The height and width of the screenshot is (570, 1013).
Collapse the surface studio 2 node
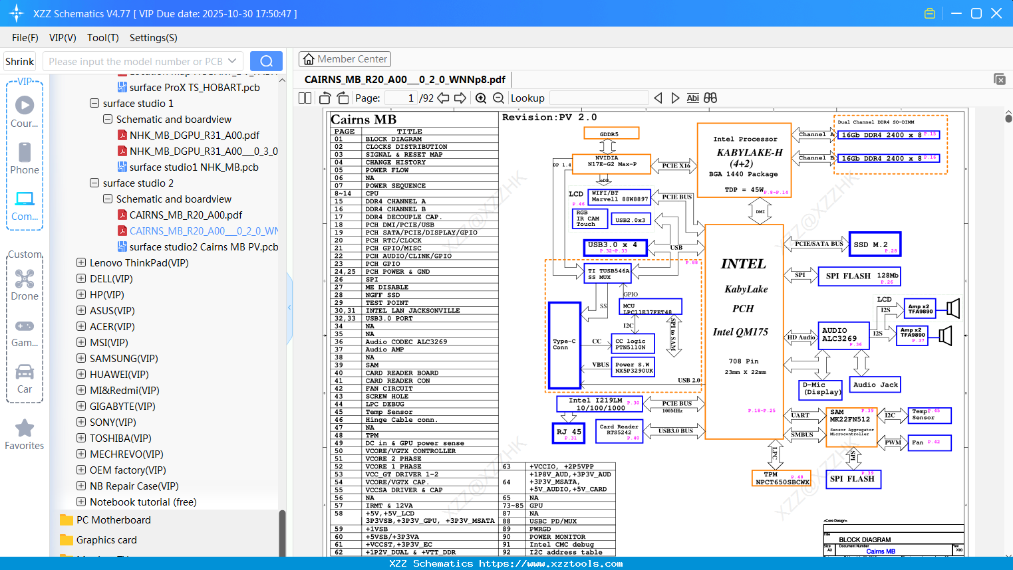(94, 183)
